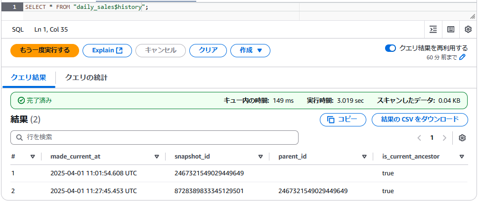Click the クリア button
479x201 pixels.
pyautogui.click(x=208, y=51)
